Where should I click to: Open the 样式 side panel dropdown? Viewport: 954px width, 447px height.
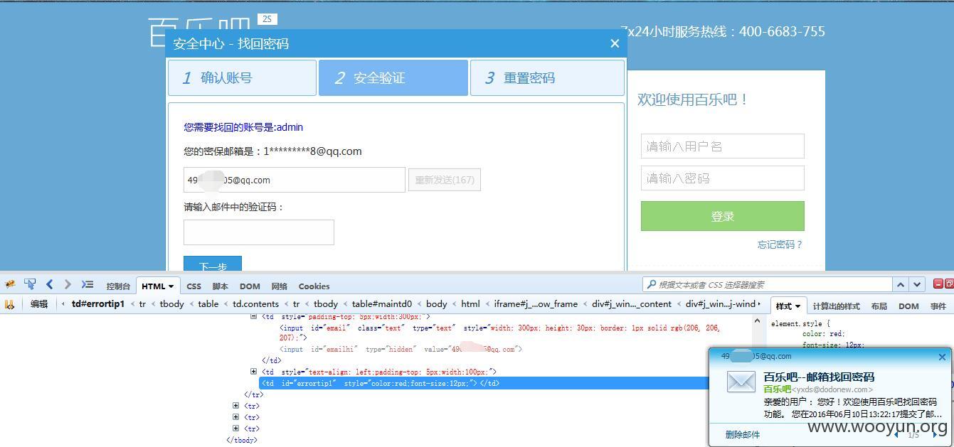coord(797,306)
